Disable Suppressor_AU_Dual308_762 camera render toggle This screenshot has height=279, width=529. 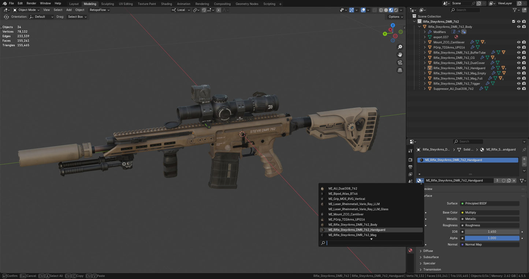[524, 88]
